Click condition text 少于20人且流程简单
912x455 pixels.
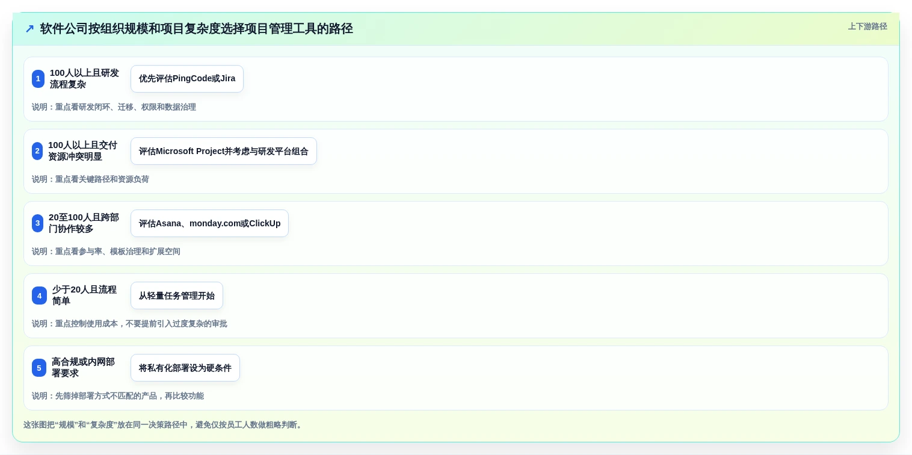85,296
